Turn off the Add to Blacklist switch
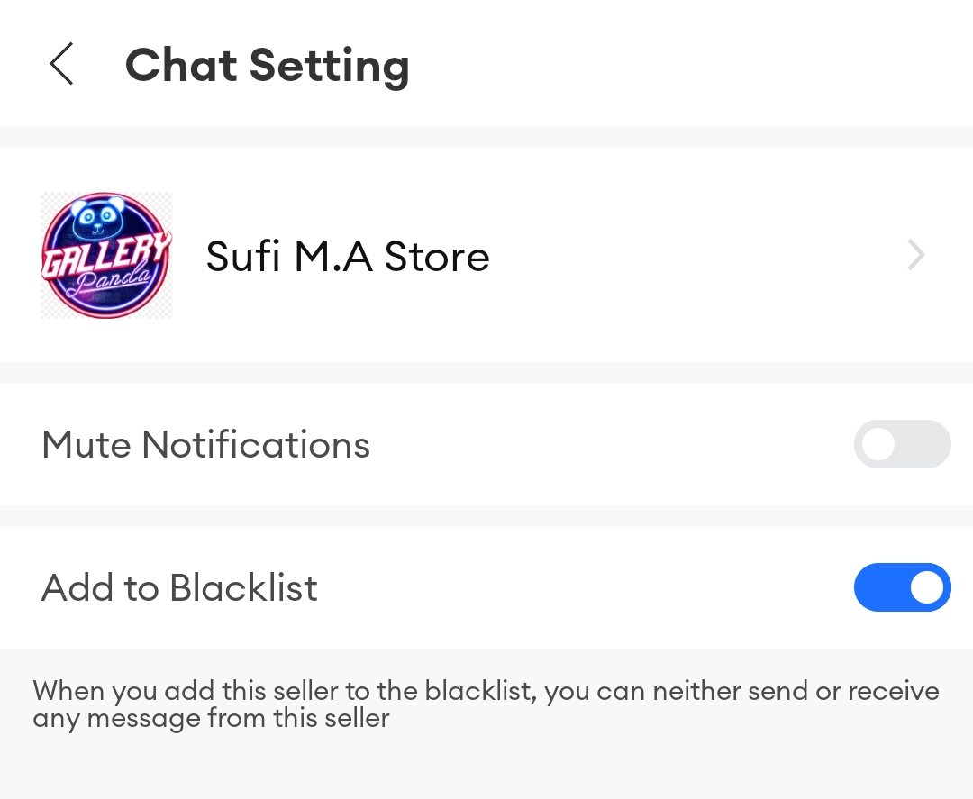This screenshot has width=973, height=799. click(x=902, y=587)
